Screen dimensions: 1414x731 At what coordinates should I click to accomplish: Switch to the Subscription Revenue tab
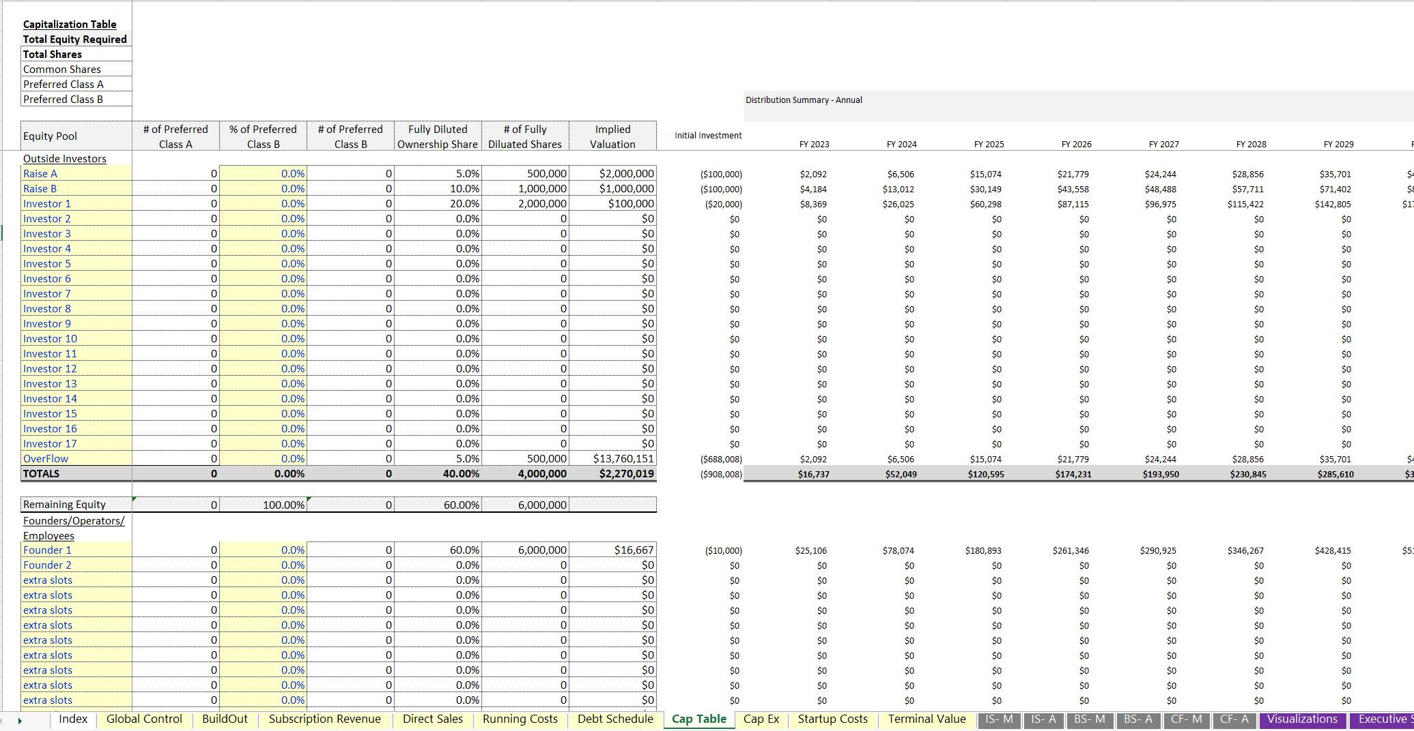coord(326,719)
